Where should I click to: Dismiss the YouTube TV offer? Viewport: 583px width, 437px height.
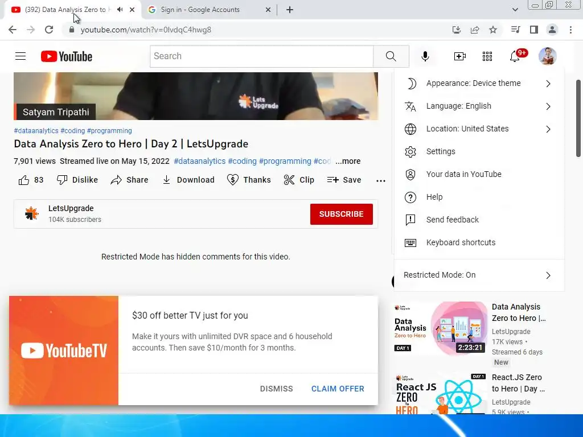click(276, 389)
